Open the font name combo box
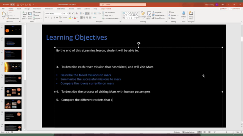Image resolution: width=243 pixels, height=136 pixels. 54,14
